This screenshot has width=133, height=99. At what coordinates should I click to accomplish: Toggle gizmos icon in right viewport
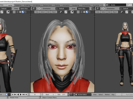(127, 12)
